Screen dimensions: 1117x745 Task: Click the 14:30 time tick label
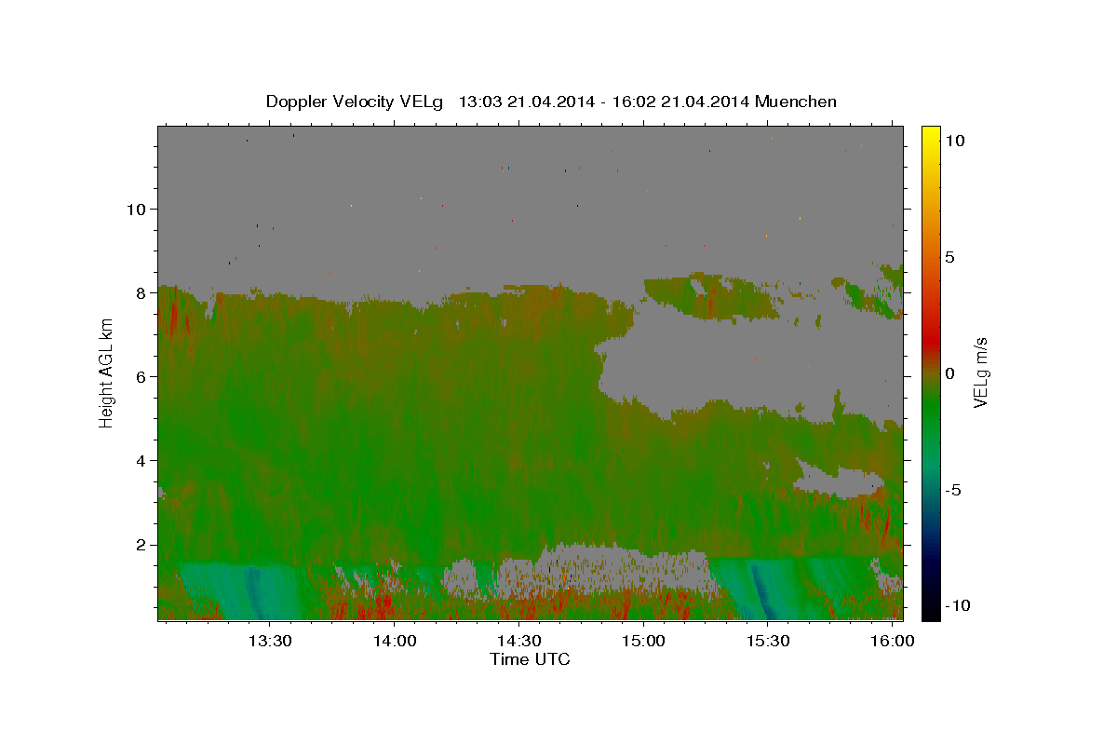pyautogui.click(x=519, y=641)
